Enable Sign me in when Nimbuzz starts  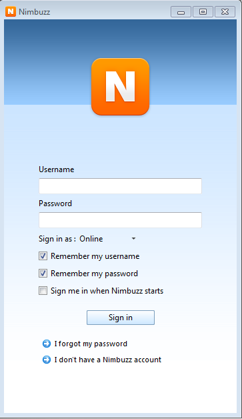tap(43, 290)
